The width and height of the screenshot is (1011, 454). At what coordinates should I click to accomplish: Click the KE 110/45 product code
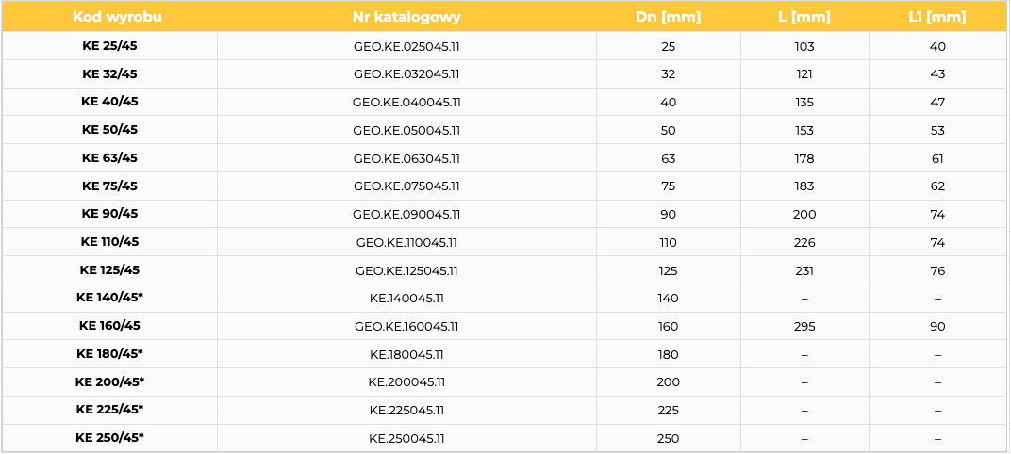tap(109, 242)
